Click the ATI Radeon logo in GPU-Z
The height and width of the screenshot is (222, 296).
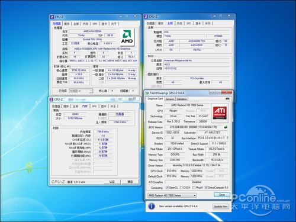pos(220,112)
